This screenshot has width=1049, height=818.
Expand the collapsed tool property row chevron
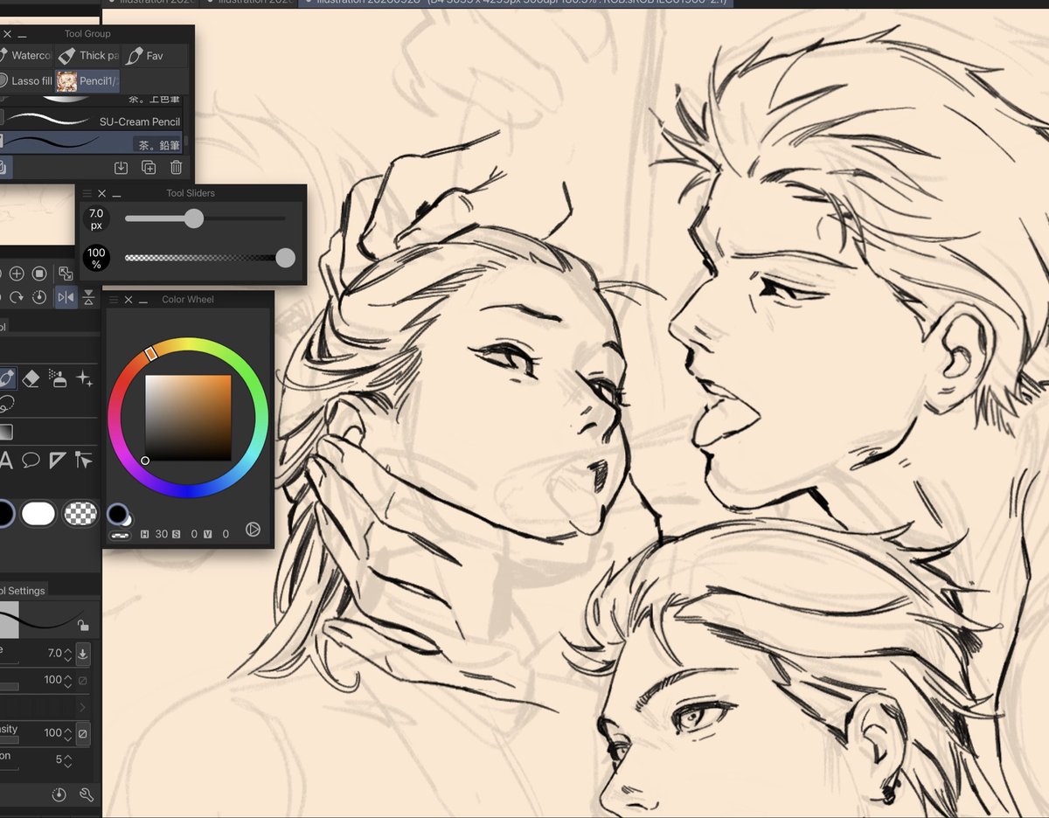click(83, 706)
